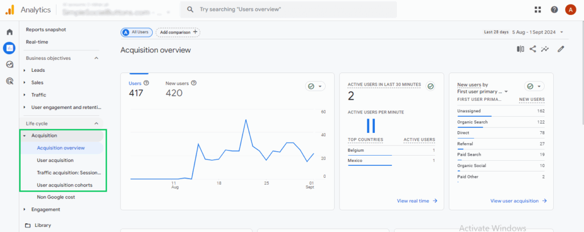This screenshot has height=232, width=584.
Task: Open the property selector dropdown
Action: click(169, 12)
